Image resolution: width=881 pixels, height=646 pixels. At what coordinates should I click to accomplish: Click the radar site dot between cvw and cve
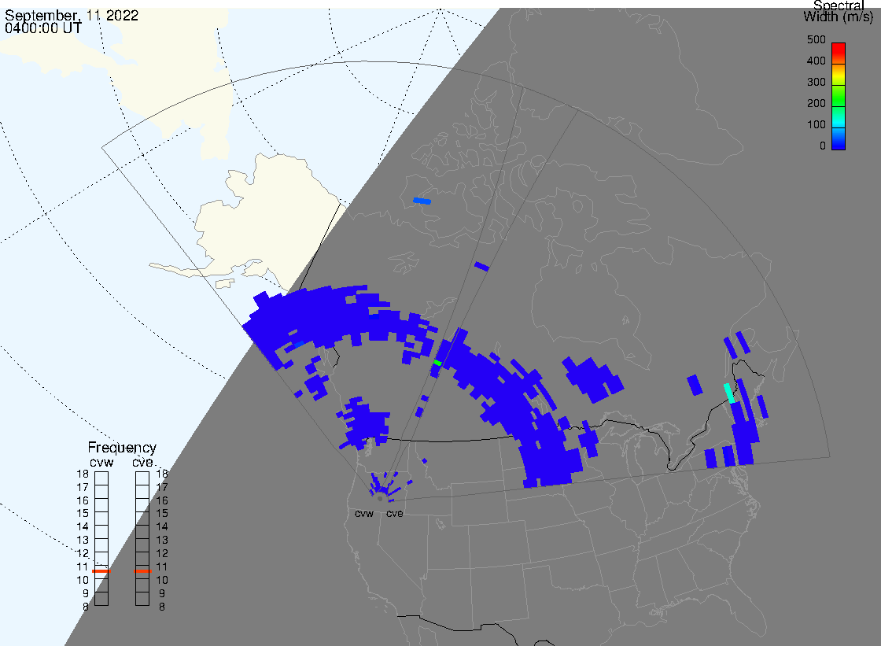point(381,499)
